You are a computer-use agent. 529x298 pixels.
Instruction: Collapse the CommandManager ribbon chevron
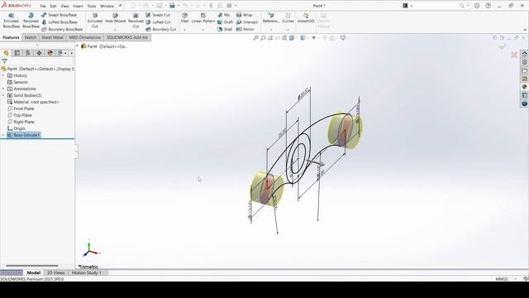[x=525, y=30]
